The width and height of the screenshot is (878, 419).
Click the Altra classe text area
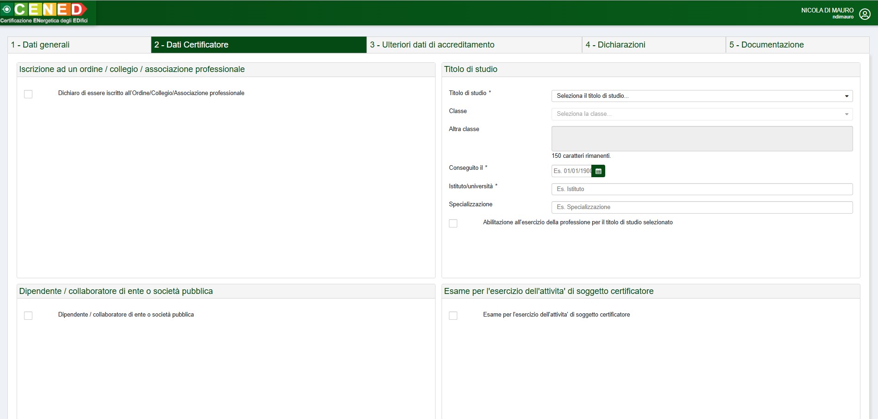702,138
